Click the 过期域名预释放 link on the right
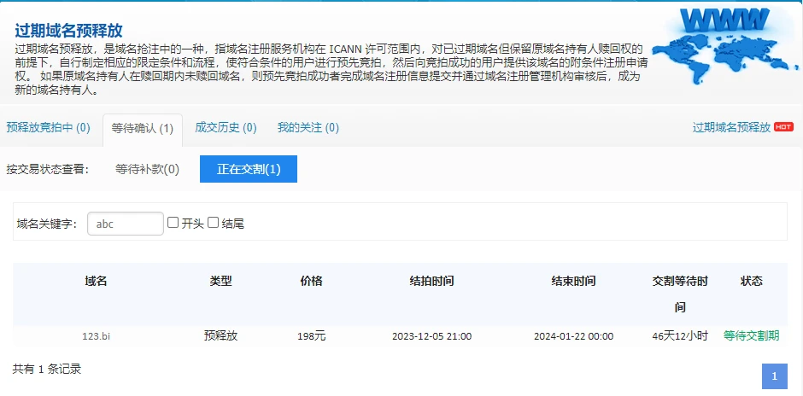 (731, 127)
